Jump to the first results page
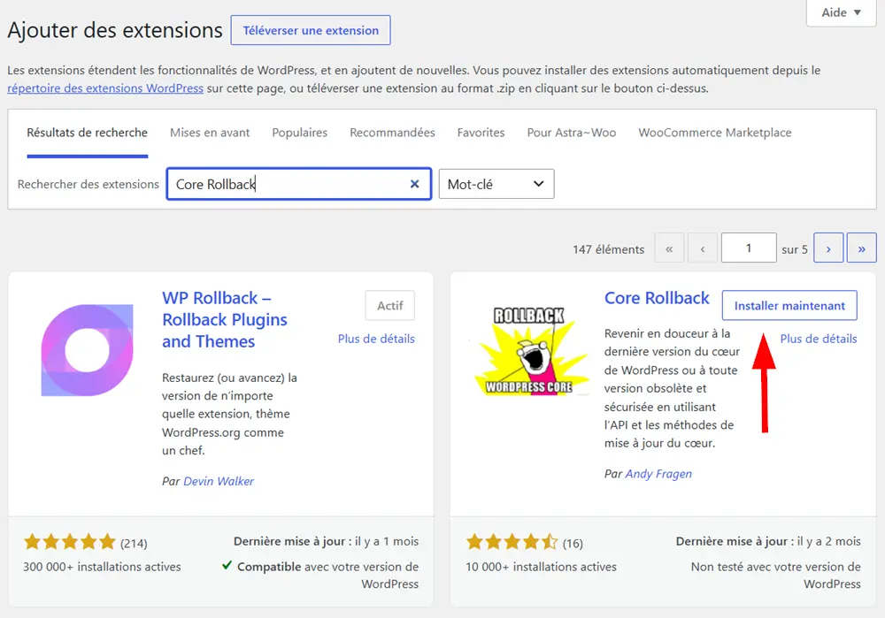The width and height of the screenshot is (885, 618). pyautogui.click(x=669, y=248)
